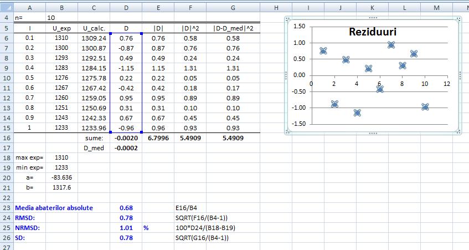Click the chart y-axis label 1.50
Image resolution: width=469 pixels, height=250 pixels.
(x=299, y=27)
